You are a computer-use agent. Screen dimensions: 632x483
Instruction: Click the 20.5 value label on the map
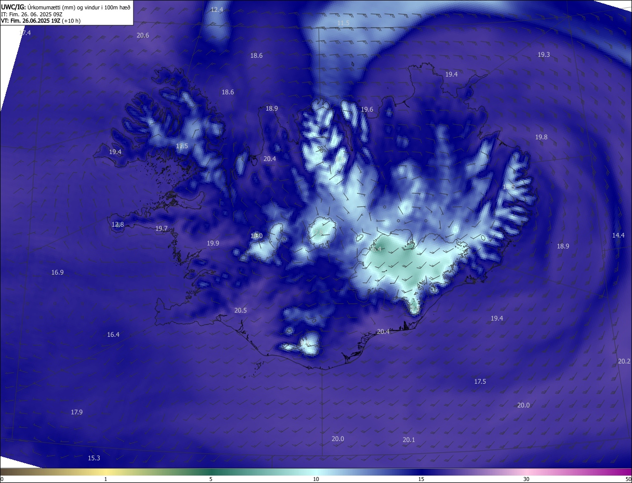pos(240,310)
